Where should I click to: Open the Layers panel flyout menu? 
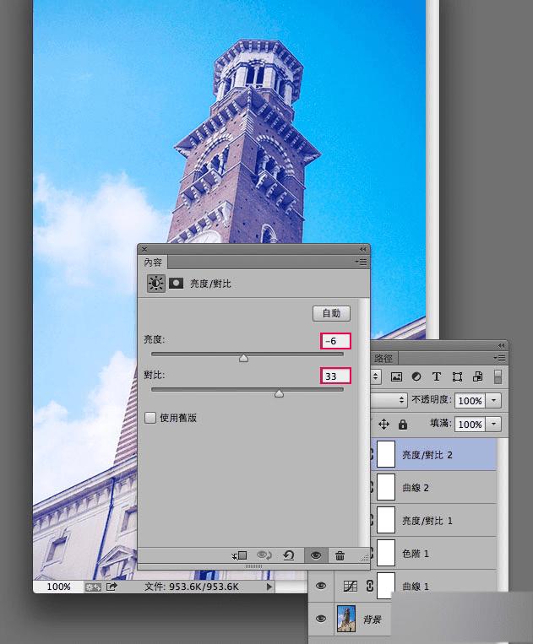pyautogui.click(x=500, y=358)
